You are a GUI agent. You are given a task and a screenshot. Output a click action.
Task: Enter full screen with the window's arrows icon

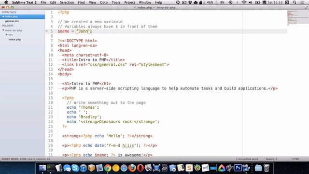tap(306, 8)
